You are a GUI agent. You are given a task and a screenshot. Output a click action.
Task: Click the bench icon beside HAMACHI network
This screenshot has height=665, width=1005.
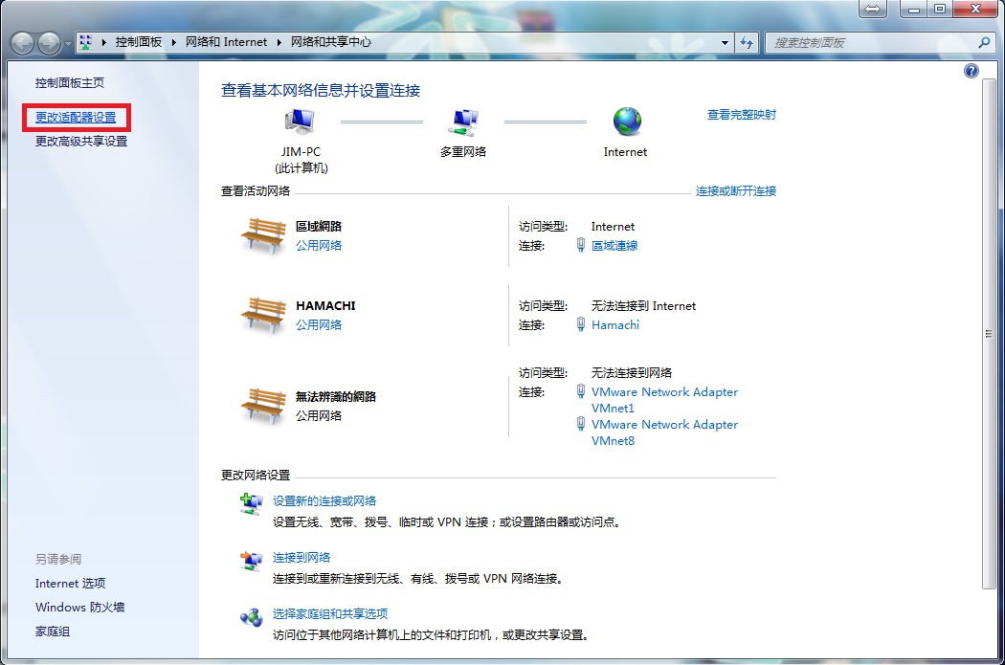(262, 314)
